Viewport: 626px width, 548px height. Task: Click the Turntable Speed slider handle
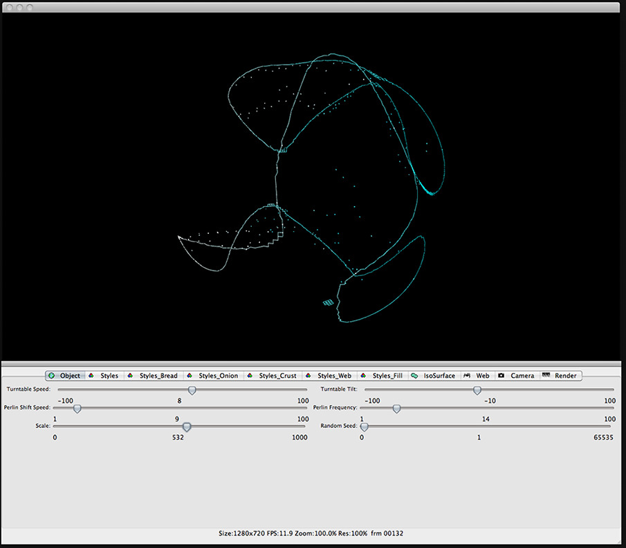pyautogui.click(x=192, y=390)
